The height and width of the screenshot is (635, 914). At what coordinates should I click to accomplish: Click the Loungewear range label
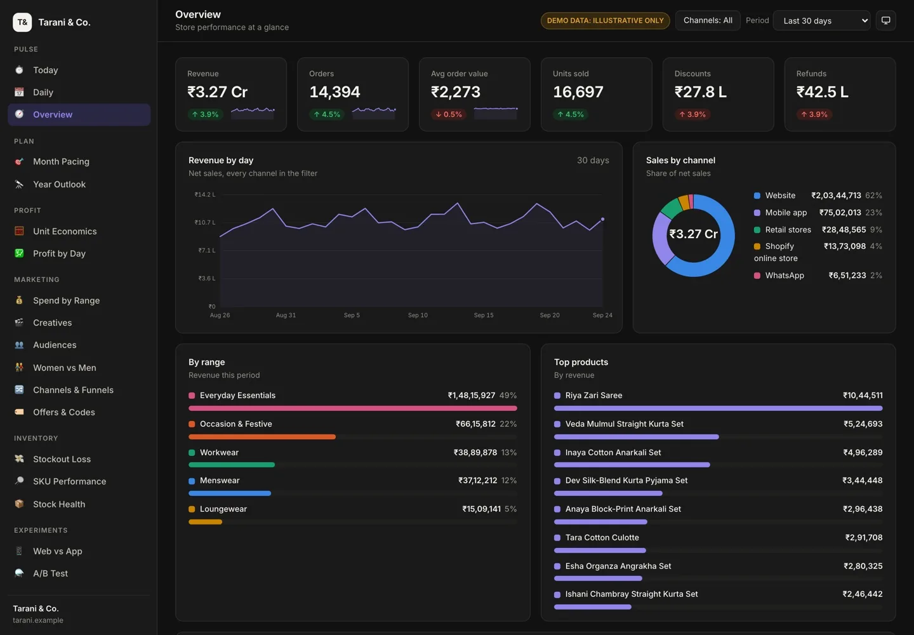pos(223,509)
